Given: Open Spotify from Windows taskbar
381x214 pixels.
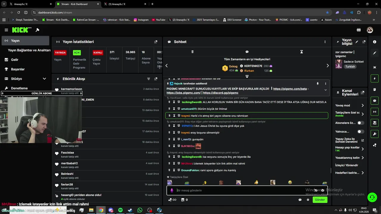Looking at the screenshot, I should 120,210.
